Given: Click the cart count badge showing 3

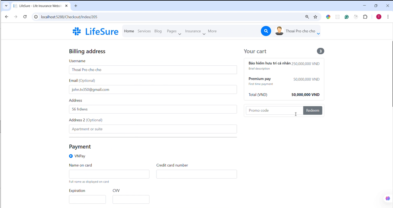Looking at the screenshot, I should tap(320, 51).
